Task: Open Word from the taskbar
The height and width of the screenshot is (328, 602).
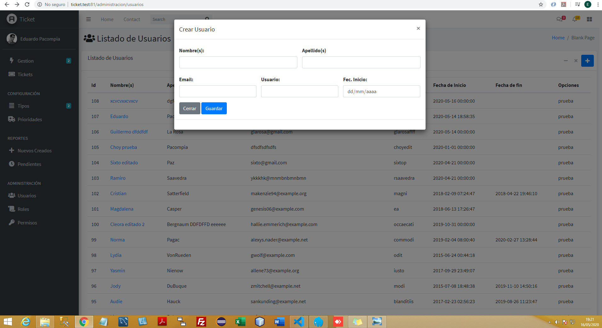Action: click(x=279, y=322)
